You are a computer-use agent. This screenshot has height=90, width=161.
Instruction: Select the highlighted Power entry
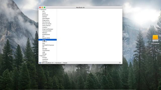(48, 40)
